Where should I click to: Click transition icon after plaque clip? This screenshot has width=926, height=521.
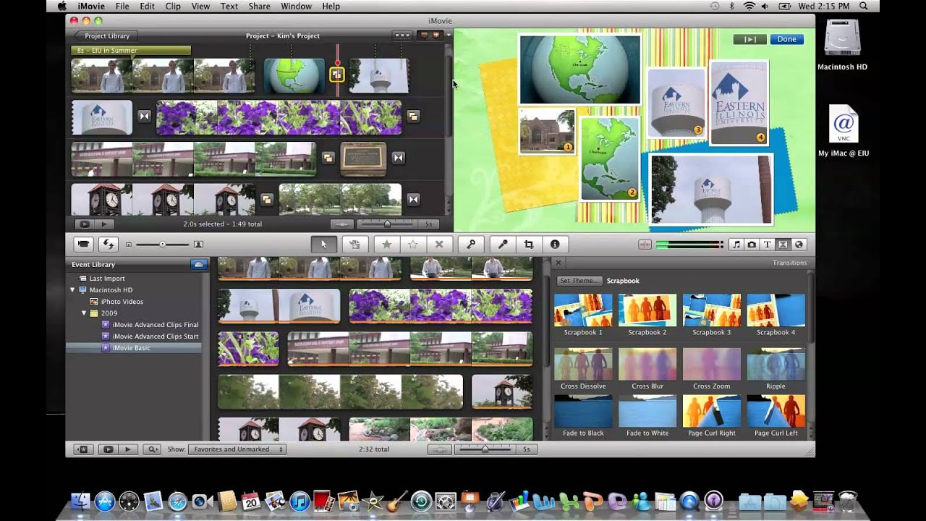point(398,158)
